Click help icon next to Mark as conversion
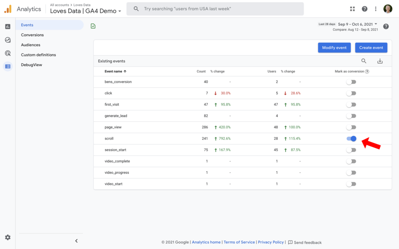The image size is (399, 249). pyautogui.click(x=367, y=72)
